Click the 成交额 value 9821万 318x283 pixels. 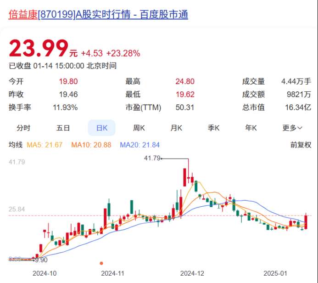299,94
